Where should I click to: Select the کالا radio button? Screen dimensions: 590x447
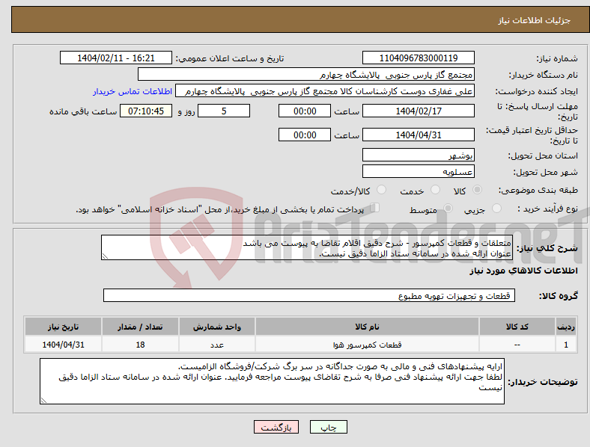477,190
